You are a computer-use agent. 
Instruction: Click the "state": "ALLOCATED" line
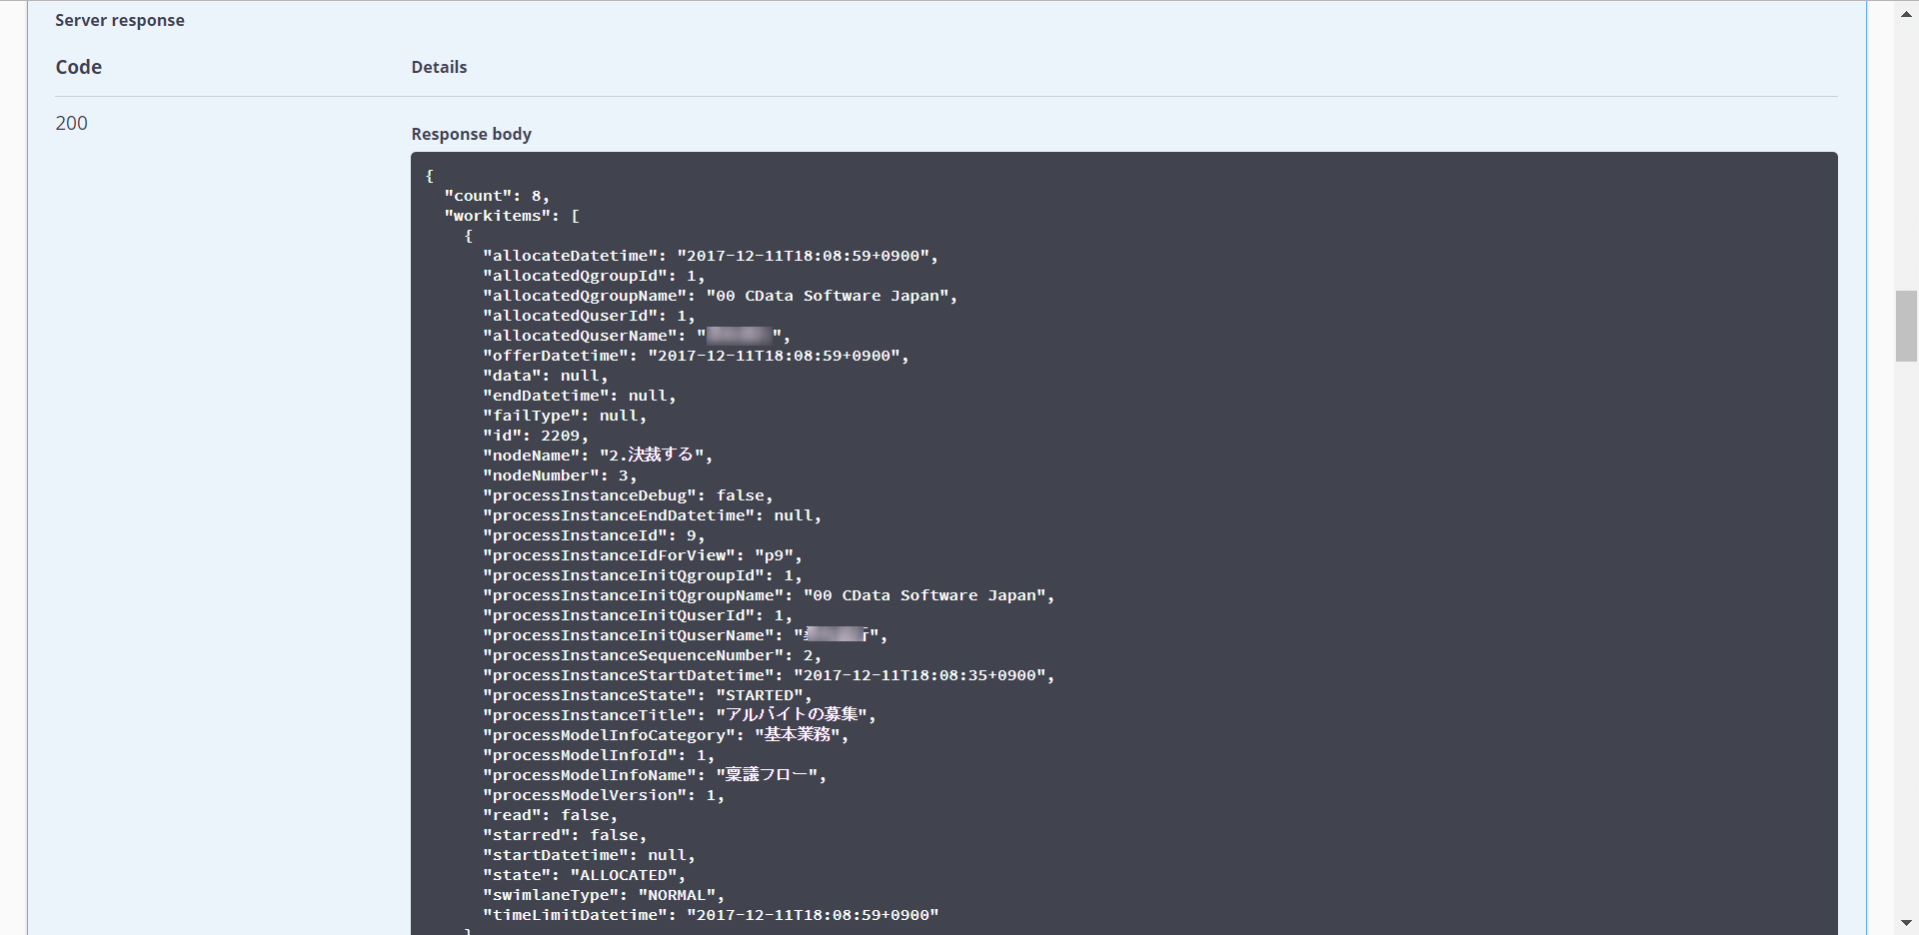585,875
